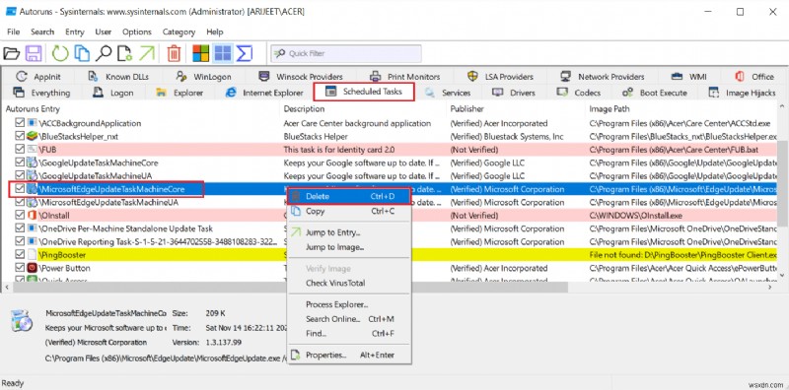Choose Properties in the context menu
The image size is (789, 390).
pos(349,355)
